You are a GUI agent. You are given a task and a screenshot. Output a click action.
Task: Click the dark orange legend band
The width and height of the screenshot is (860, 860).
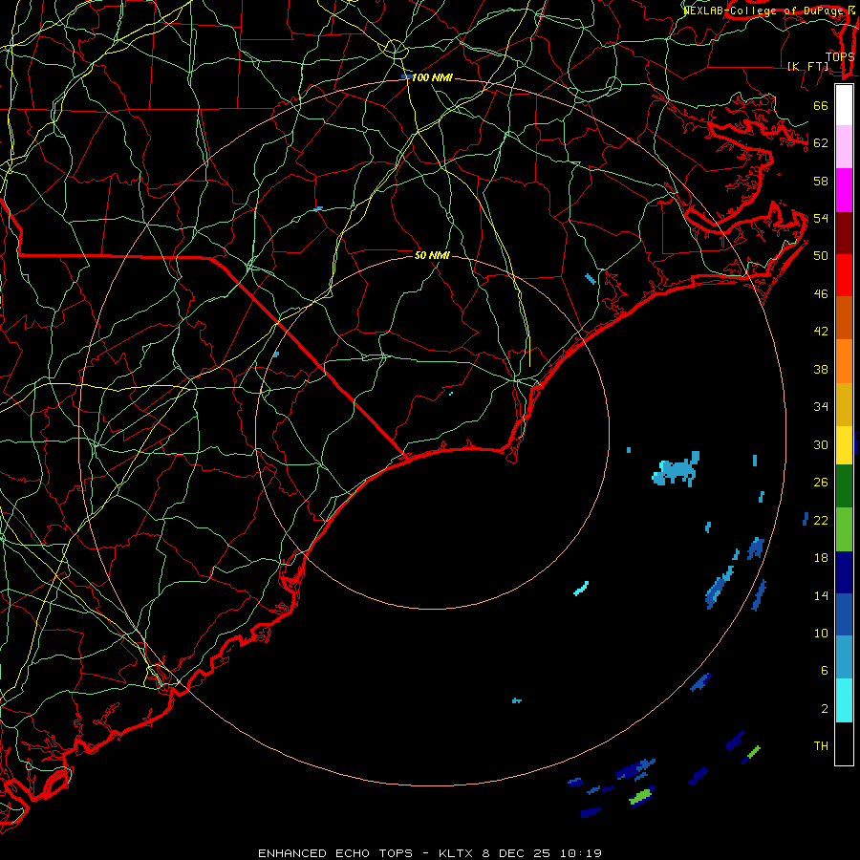(x=844, y=317)
